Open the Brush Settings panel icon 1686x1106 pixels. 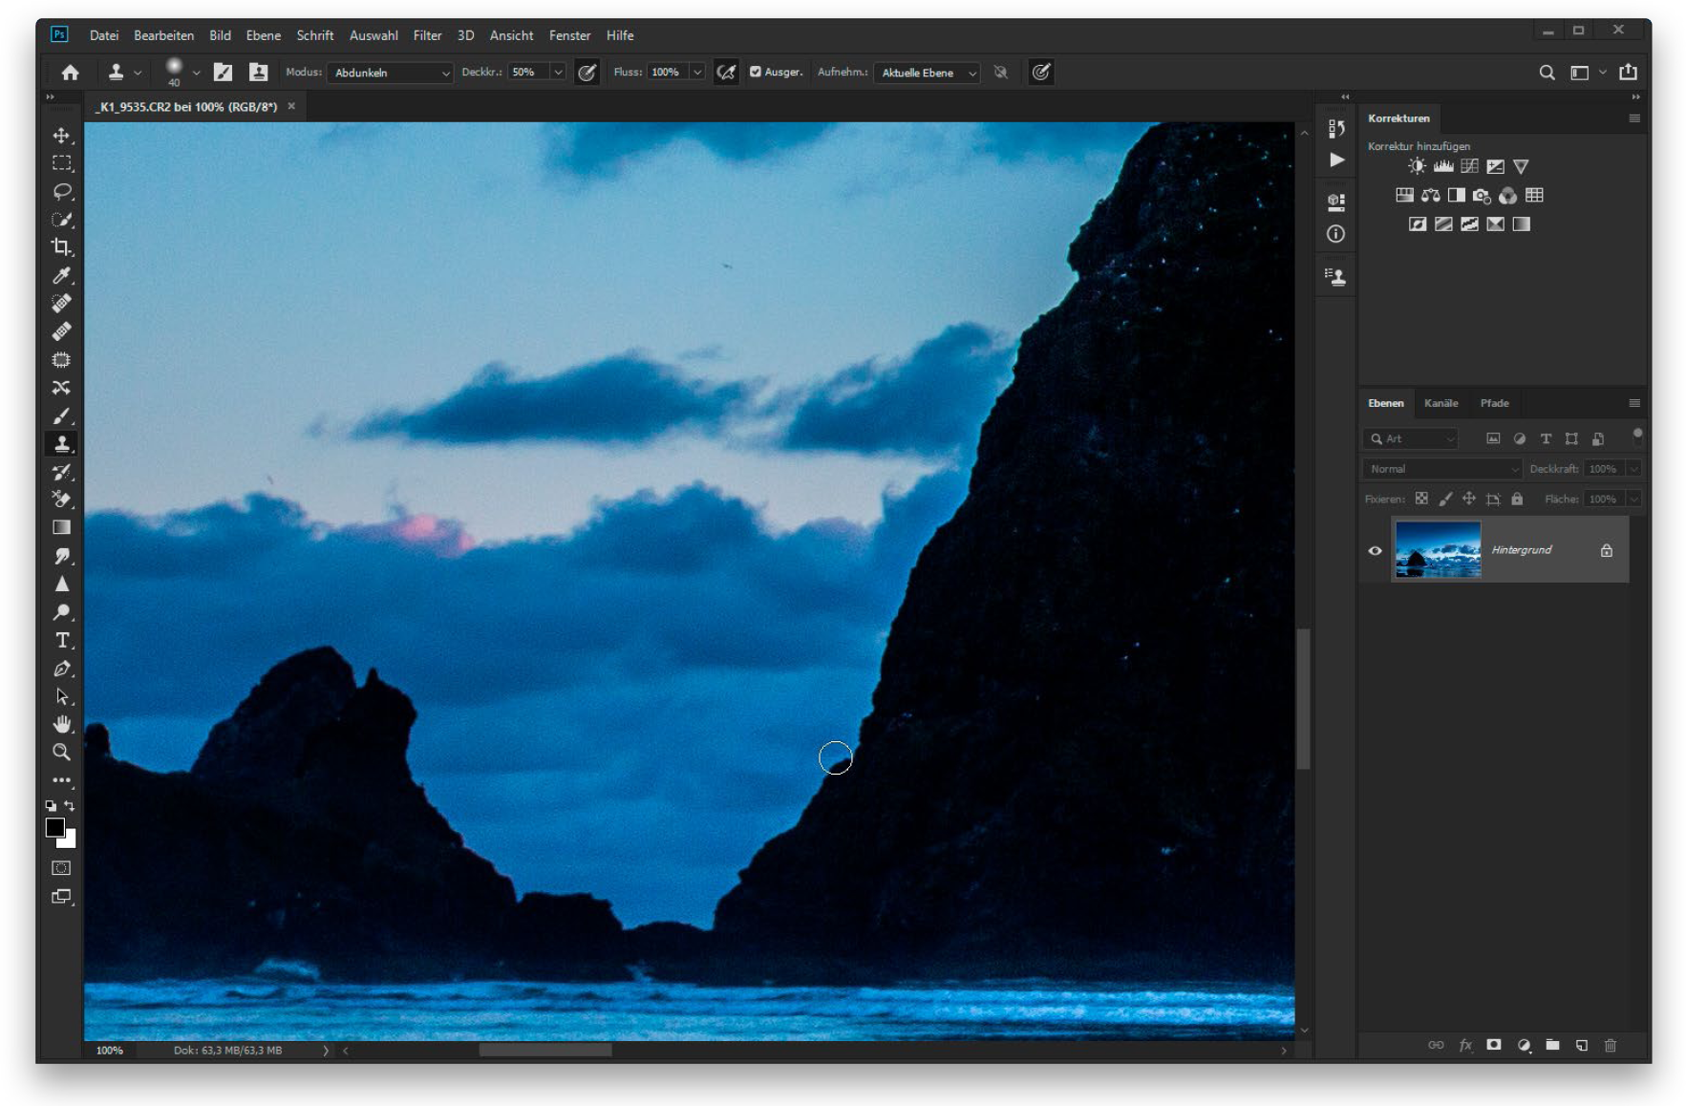tap(224, 73)
